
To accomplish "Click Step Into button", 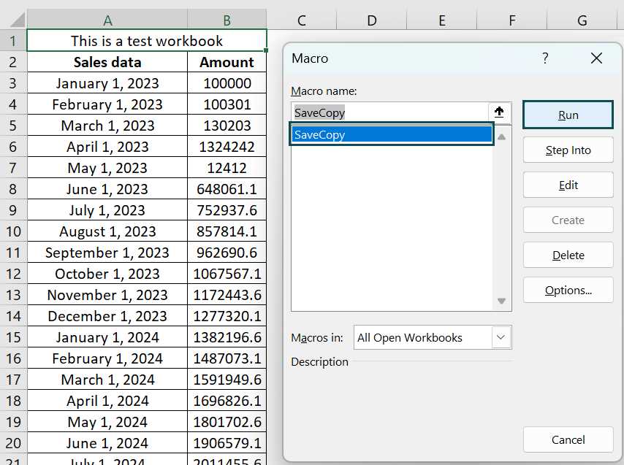I will pos(568,150).
